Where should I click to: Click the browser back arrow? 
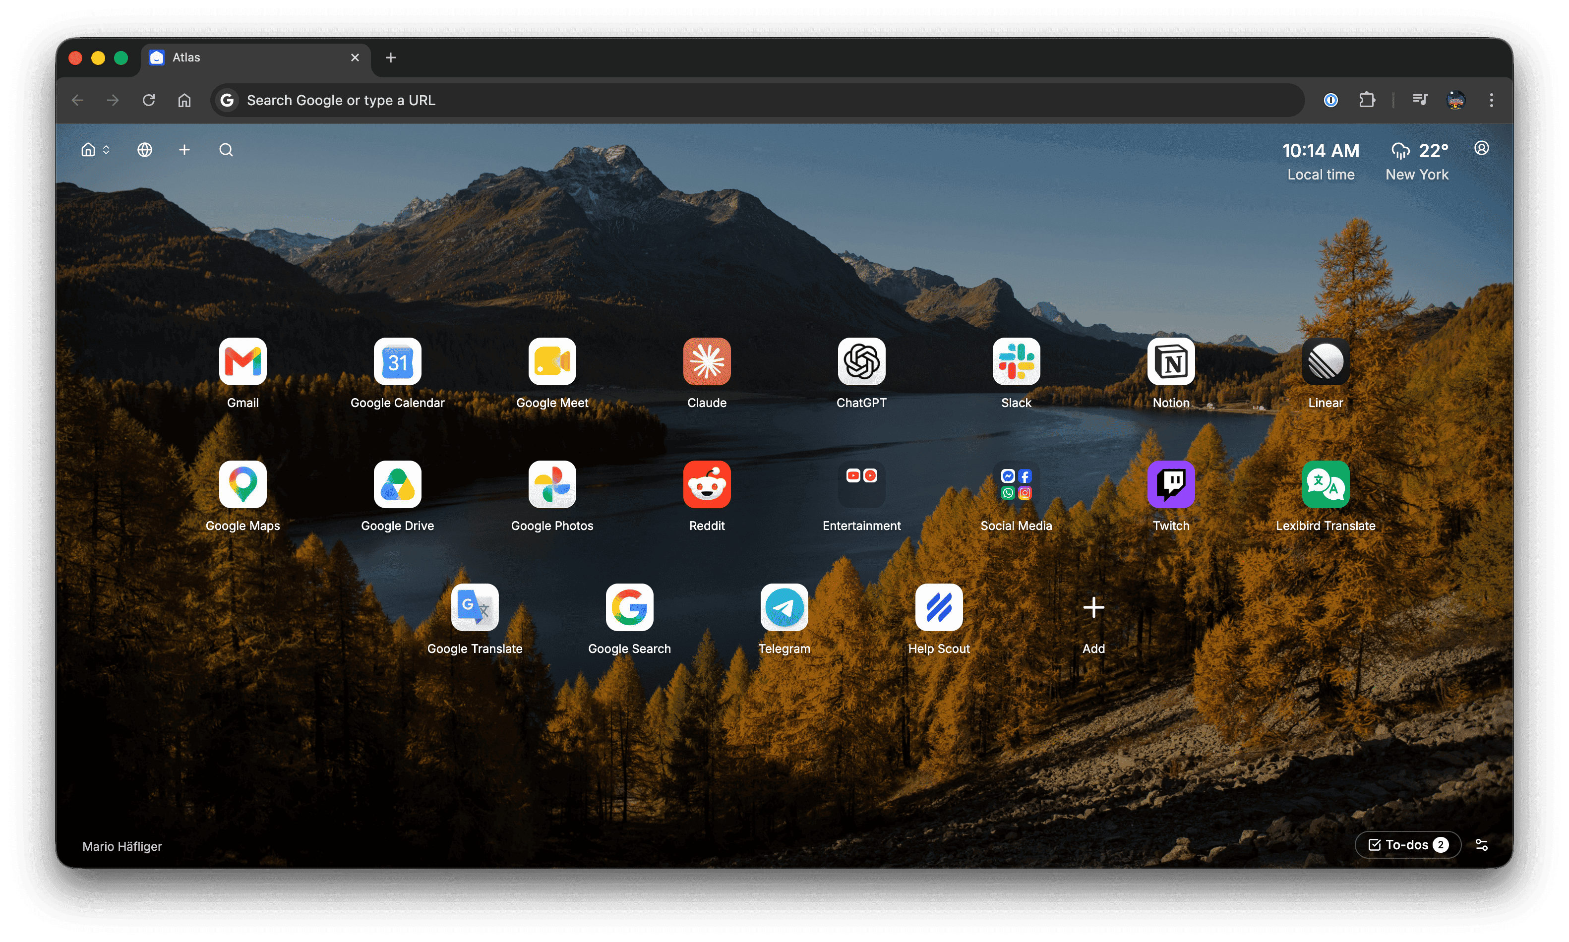77,100
